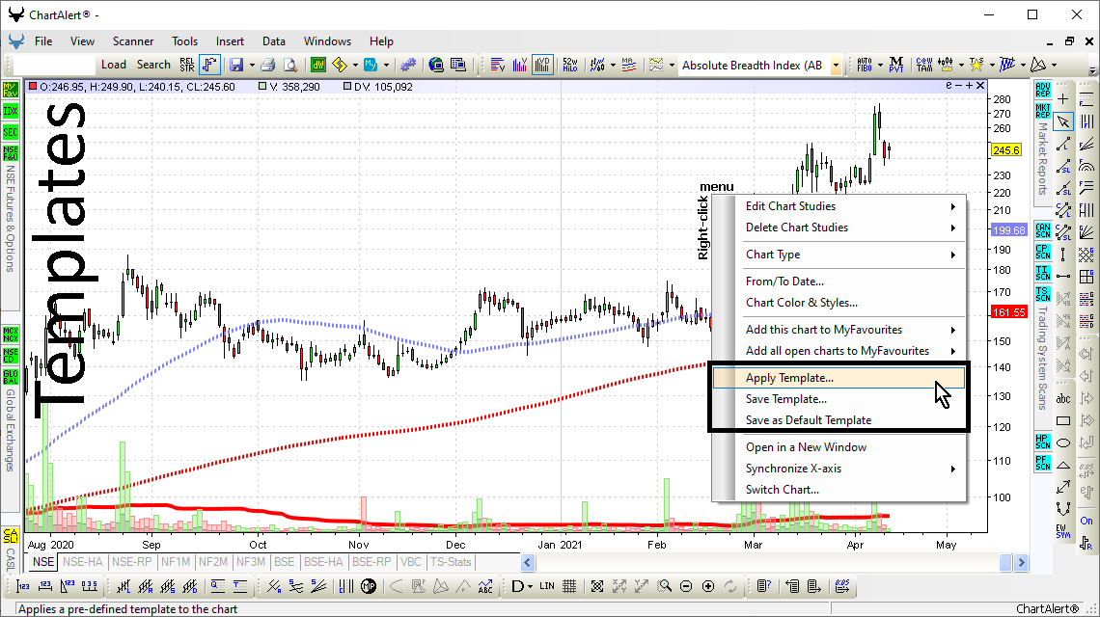Switch to the NF1M tab
Viewport: 1100px width, 617px height.
[176, 562]
